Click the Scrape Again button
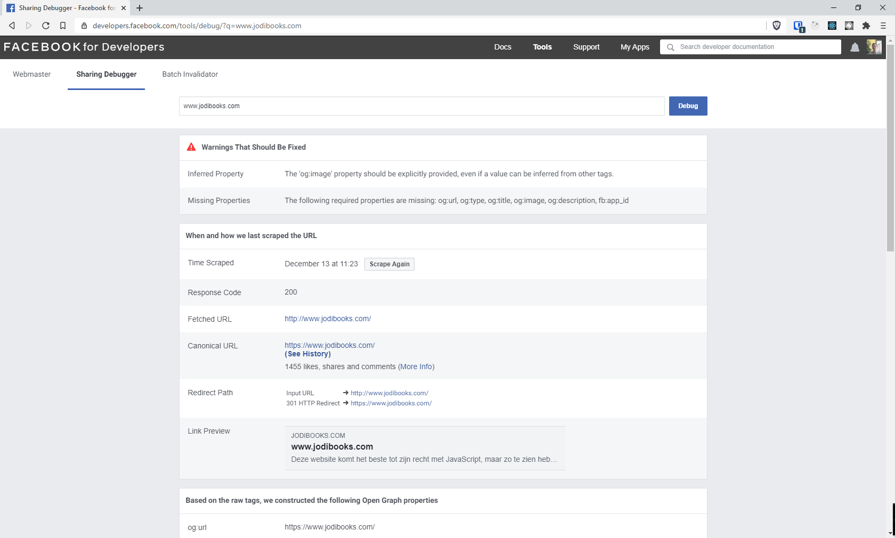This screenshot has height=538, width=895. coord(389,264)
